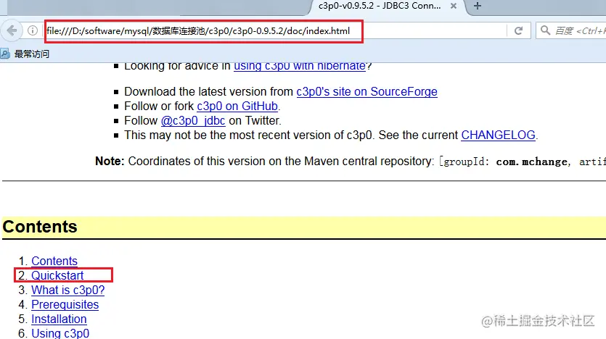Viewport: 606px width, 339px height.
Task: Open c3p0 on GitHub link
Action: click(x=237, y=106)
